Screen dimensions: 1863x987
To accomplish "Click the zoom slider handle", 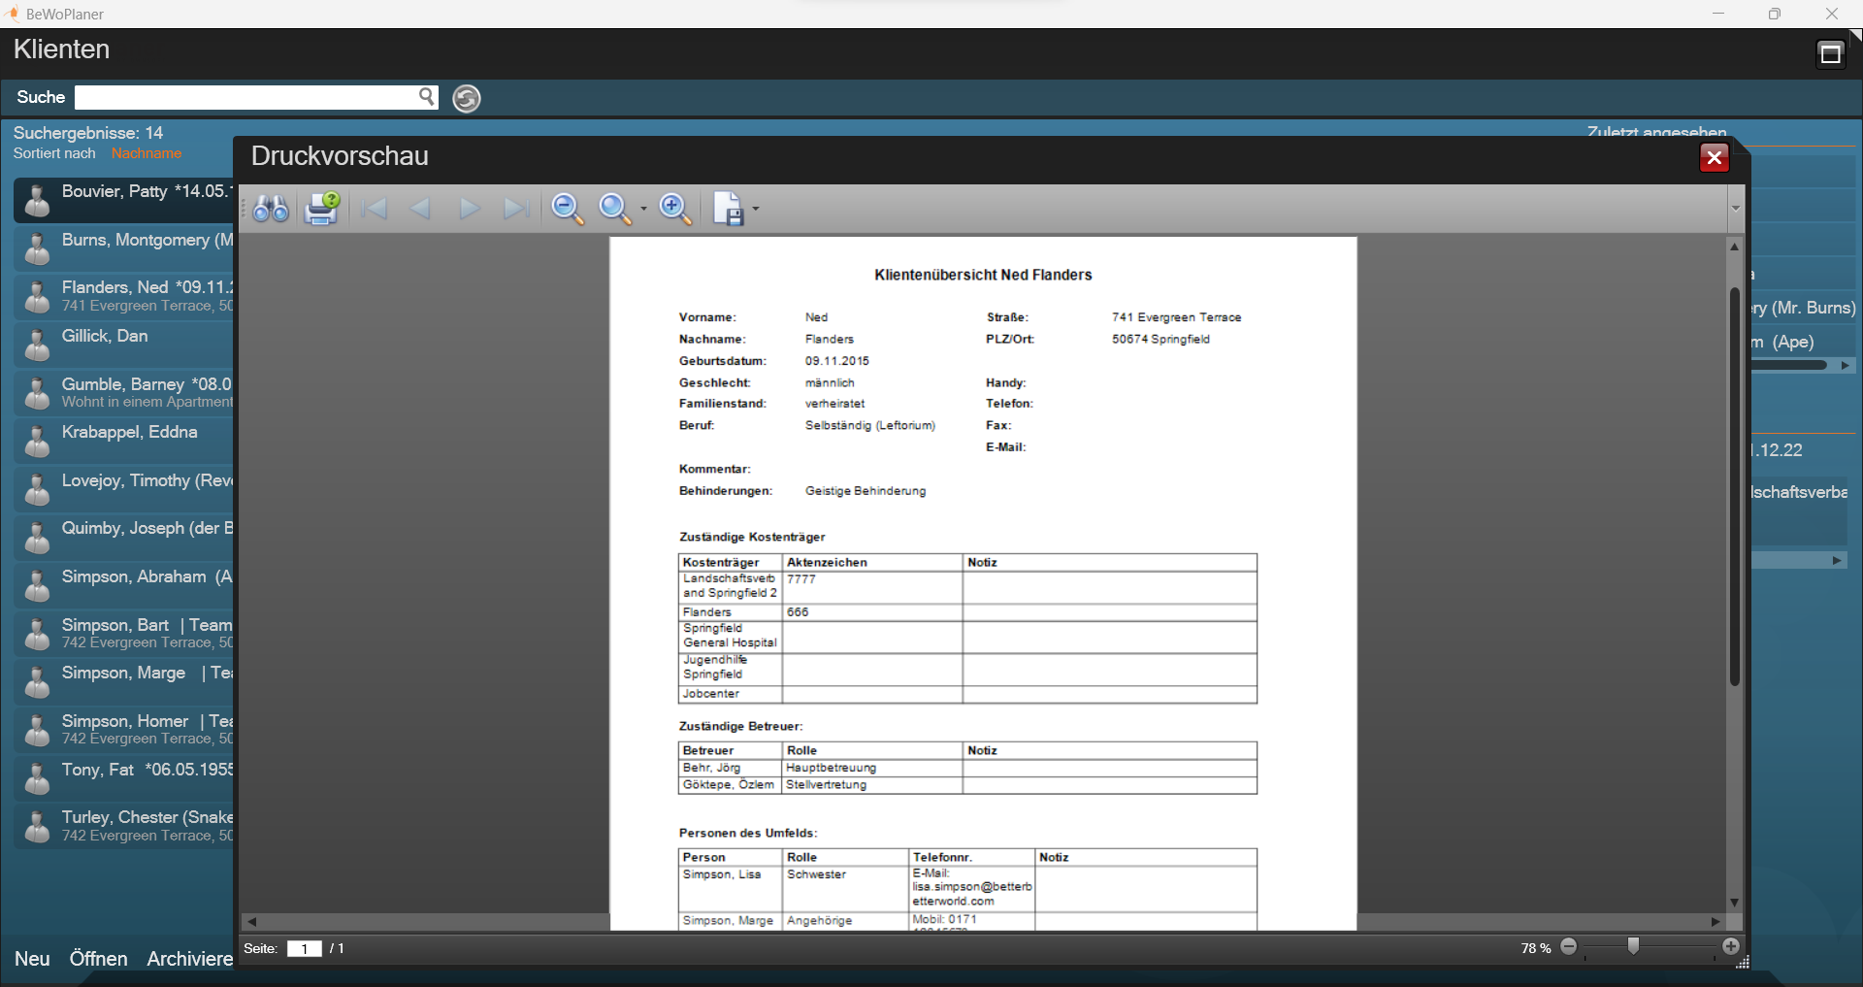I will [x=1634, y=946].
